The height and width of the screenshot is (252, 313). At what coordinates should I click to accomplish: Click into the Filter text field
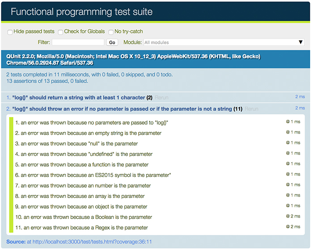[x=78, y=42]
